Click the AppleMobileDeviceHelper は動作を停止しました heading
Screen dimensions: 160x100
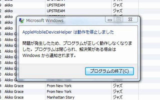(x=68, y=32)
